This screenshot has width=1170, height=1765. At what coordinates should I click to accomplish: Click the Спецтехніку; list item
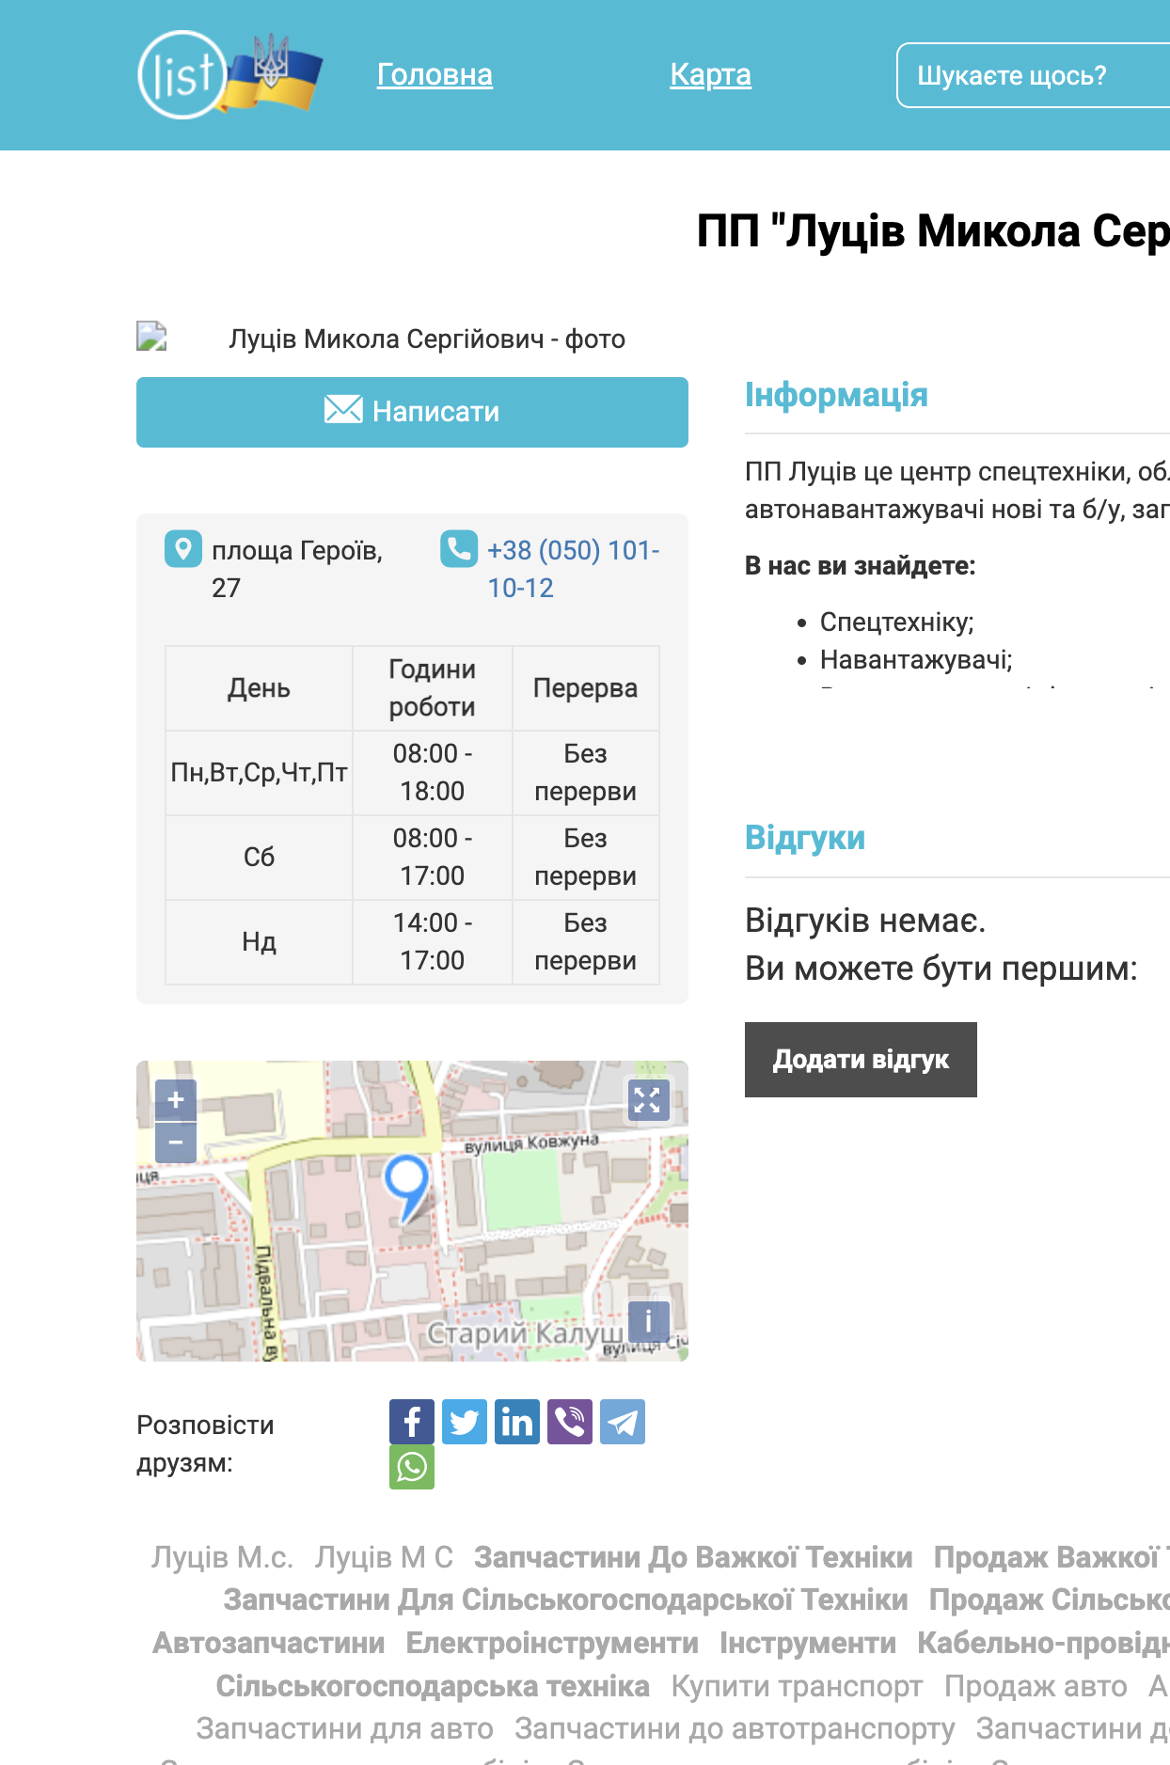click(x=897, y=622)
